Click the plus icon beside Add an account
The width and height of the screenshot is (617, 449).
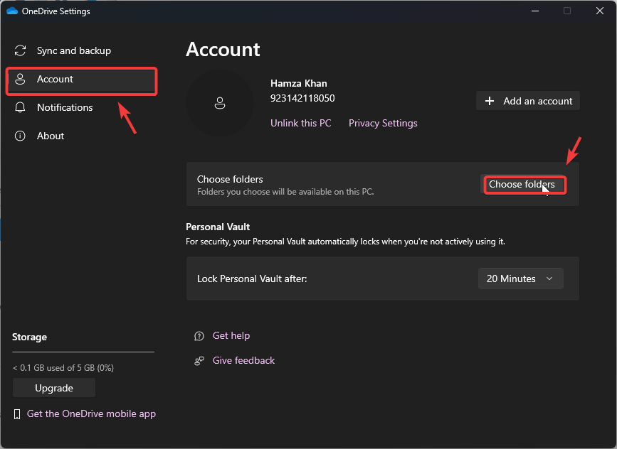point(490,102)
